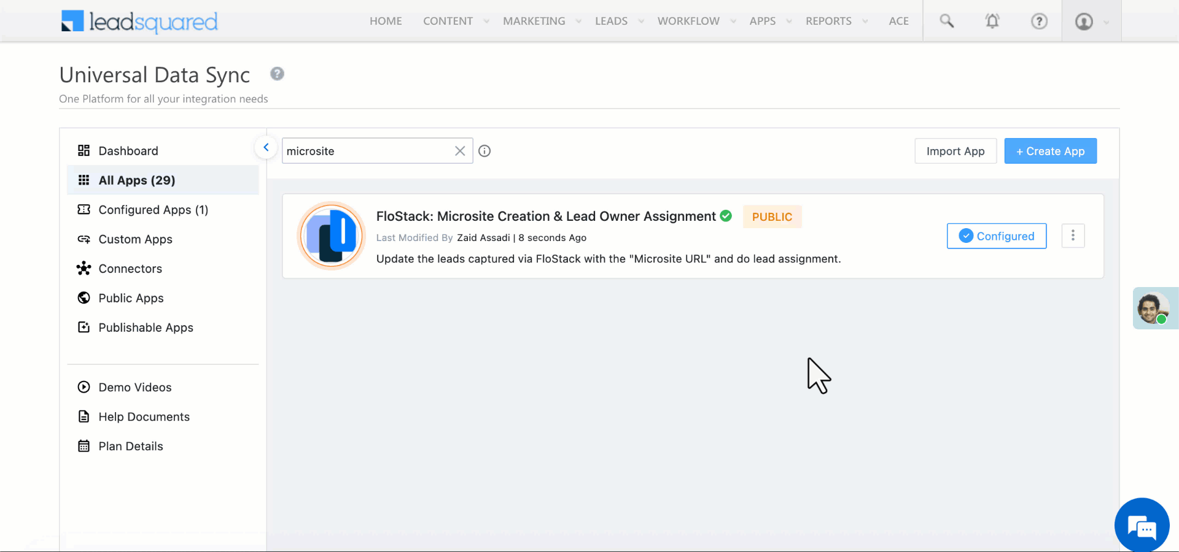This screenshot has height=552, width=1179.
Task: Click the Public Apps globe icon
Action: pyautogui.click(x=84, y=298)
